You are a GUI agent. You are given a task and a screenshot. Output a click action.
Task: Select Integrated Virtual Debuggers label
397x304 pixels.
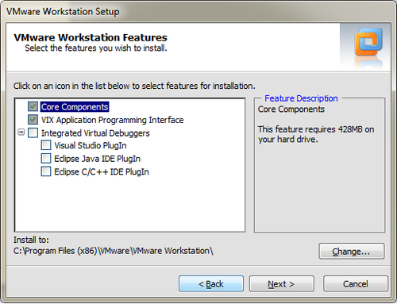pos(95,133)
